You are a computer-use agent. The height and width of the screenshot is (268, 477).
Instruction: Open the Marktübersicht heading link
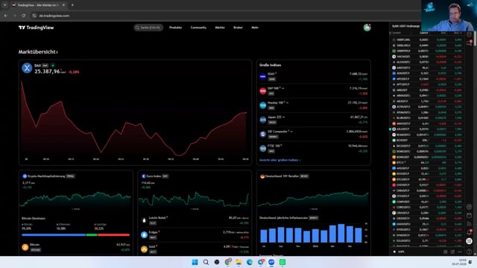(x=38, y=52)
